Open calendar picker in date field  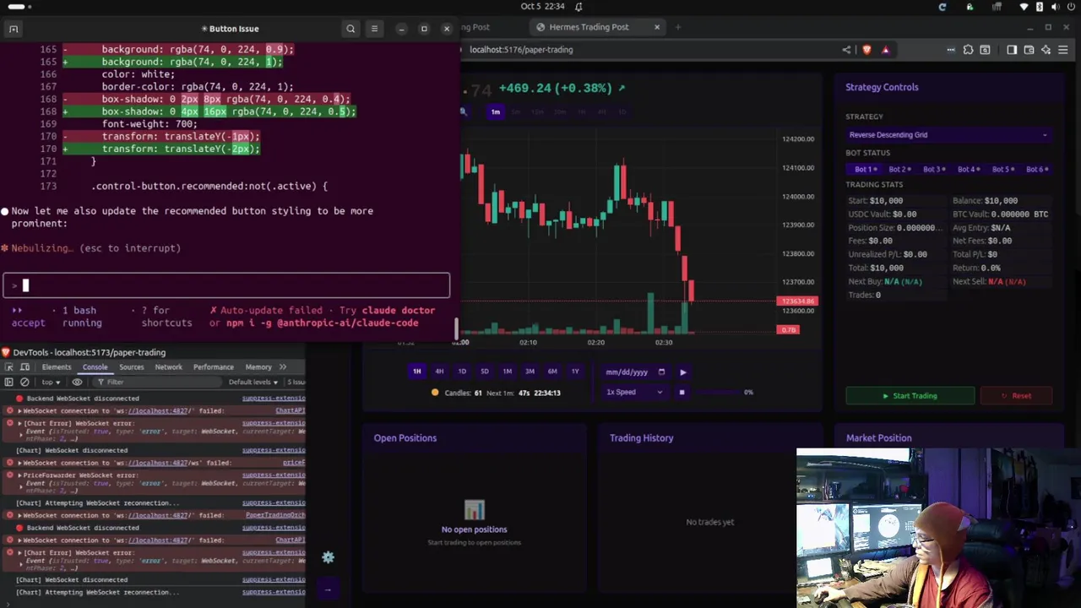click(661, 372)
